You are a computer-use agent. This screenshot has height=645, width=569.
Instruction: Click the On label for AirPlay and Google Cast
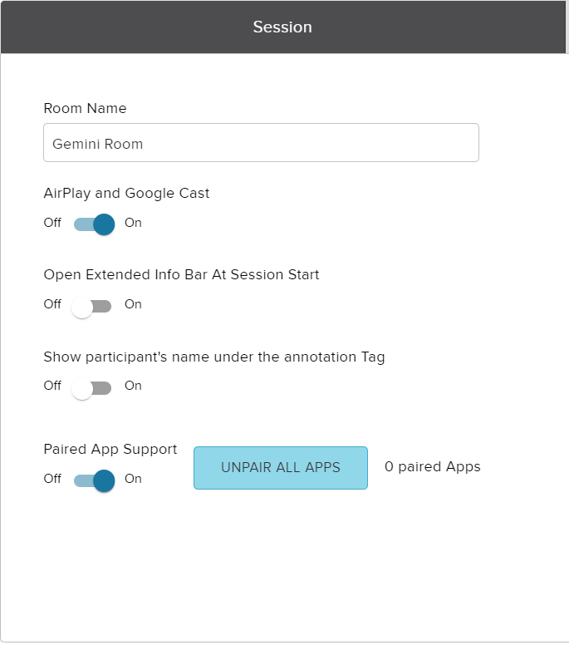[133, 223]
